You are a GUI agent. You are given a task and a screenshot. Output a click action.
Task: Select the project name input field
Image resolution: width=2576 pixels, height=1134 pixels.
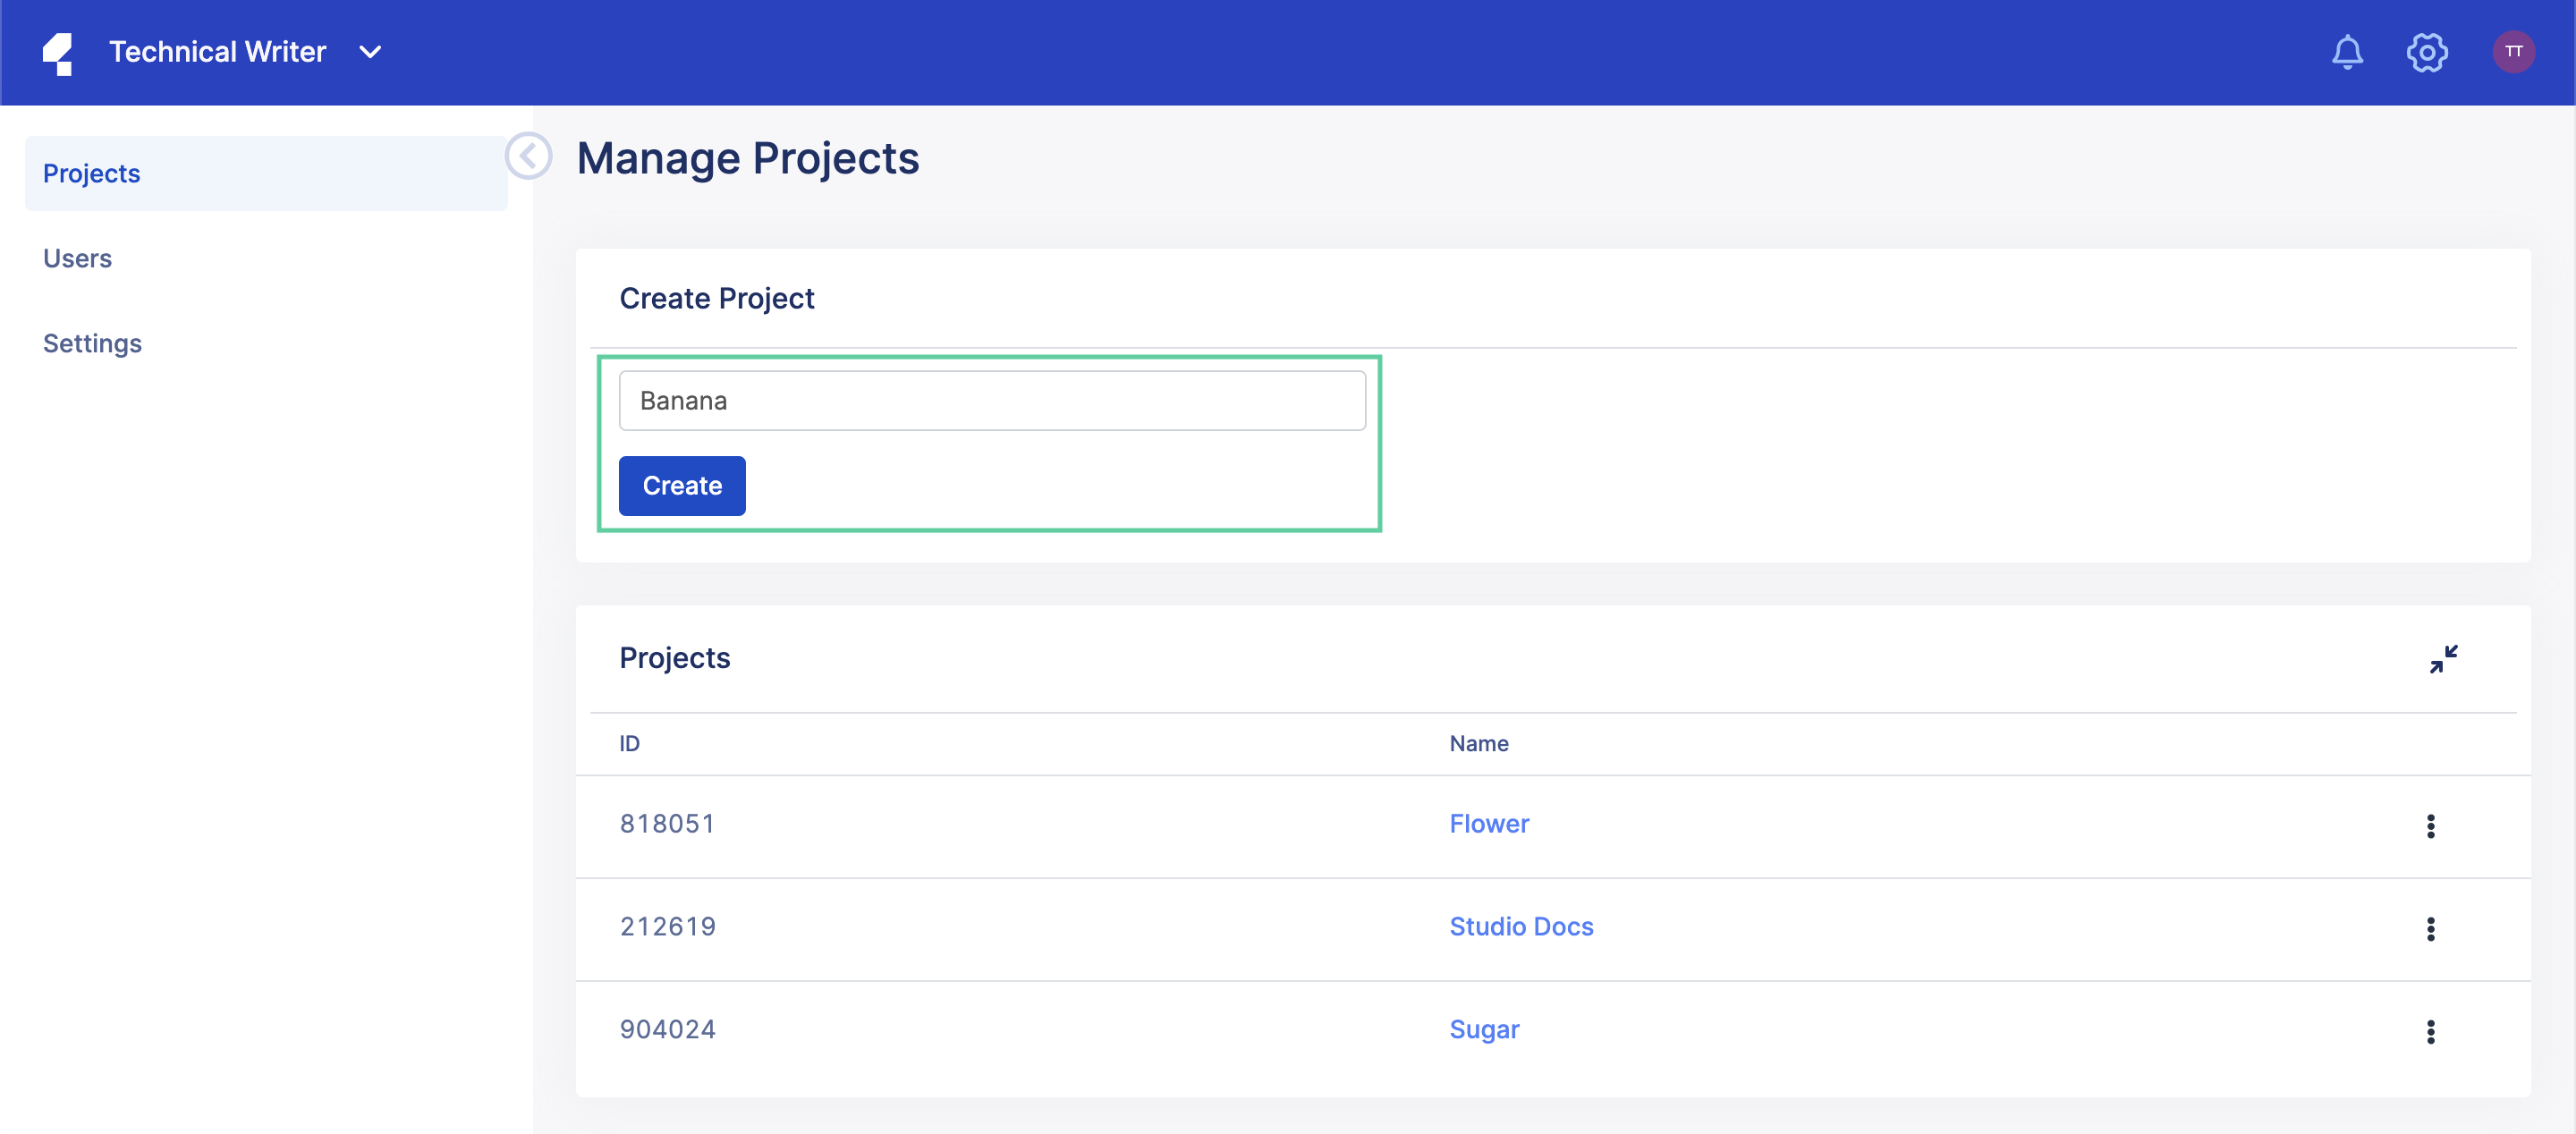coord(994,401)
